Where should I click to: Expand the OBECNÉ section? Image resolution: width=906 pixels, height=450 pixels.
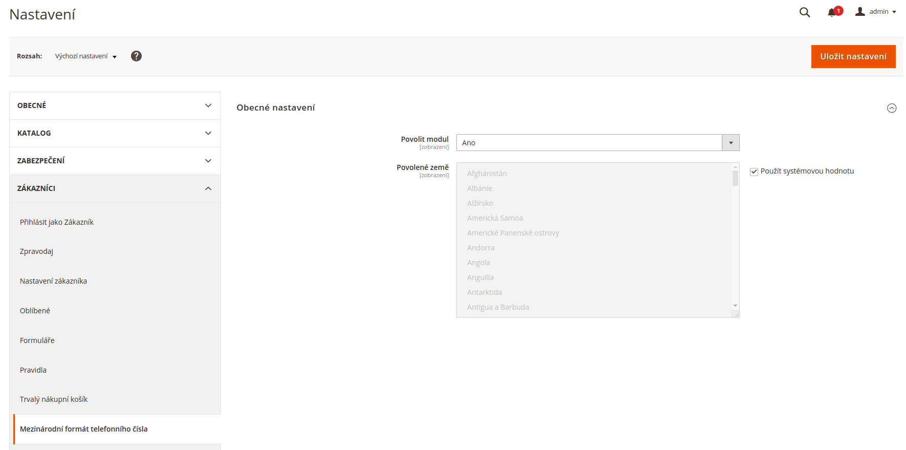coord(115,105)
